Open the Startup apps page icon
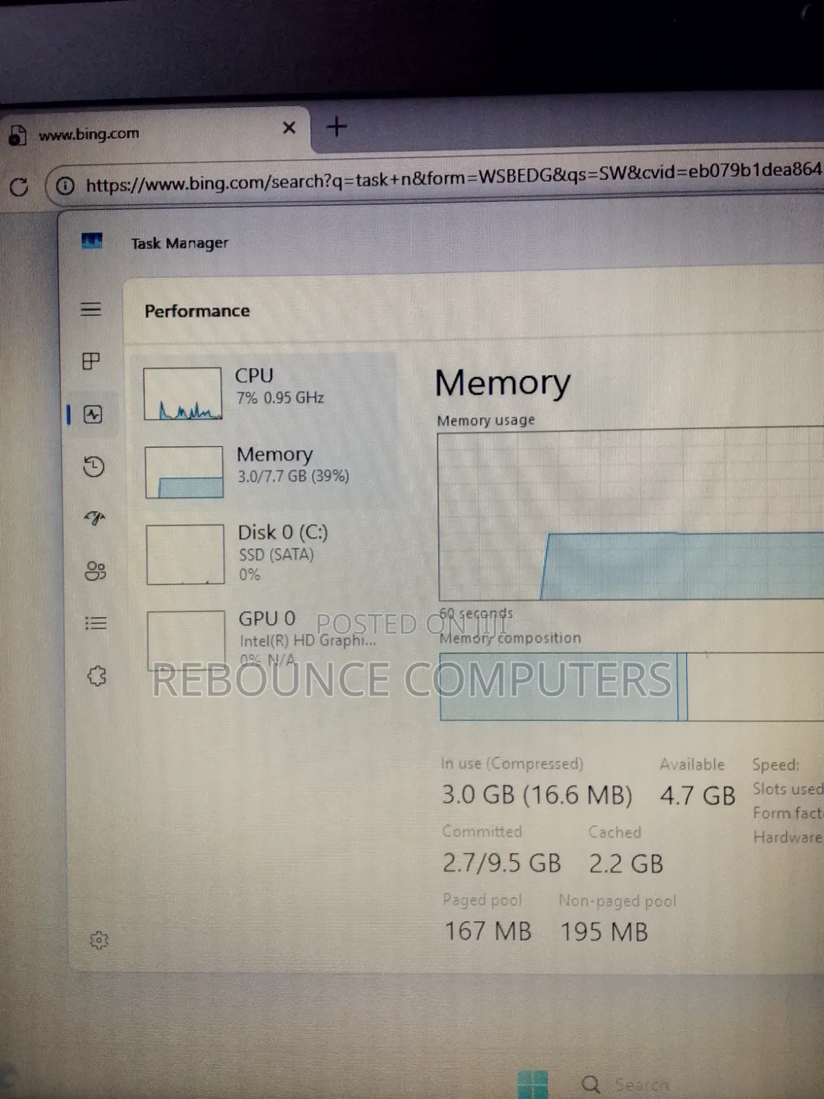Image resolution: width=824 pixels, height=1099 pixels. (x=95, y=518)
